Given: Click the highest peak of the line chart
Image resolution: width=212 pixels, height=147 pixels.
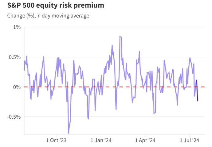Looking at the screenshot, I should pos(120,37).
